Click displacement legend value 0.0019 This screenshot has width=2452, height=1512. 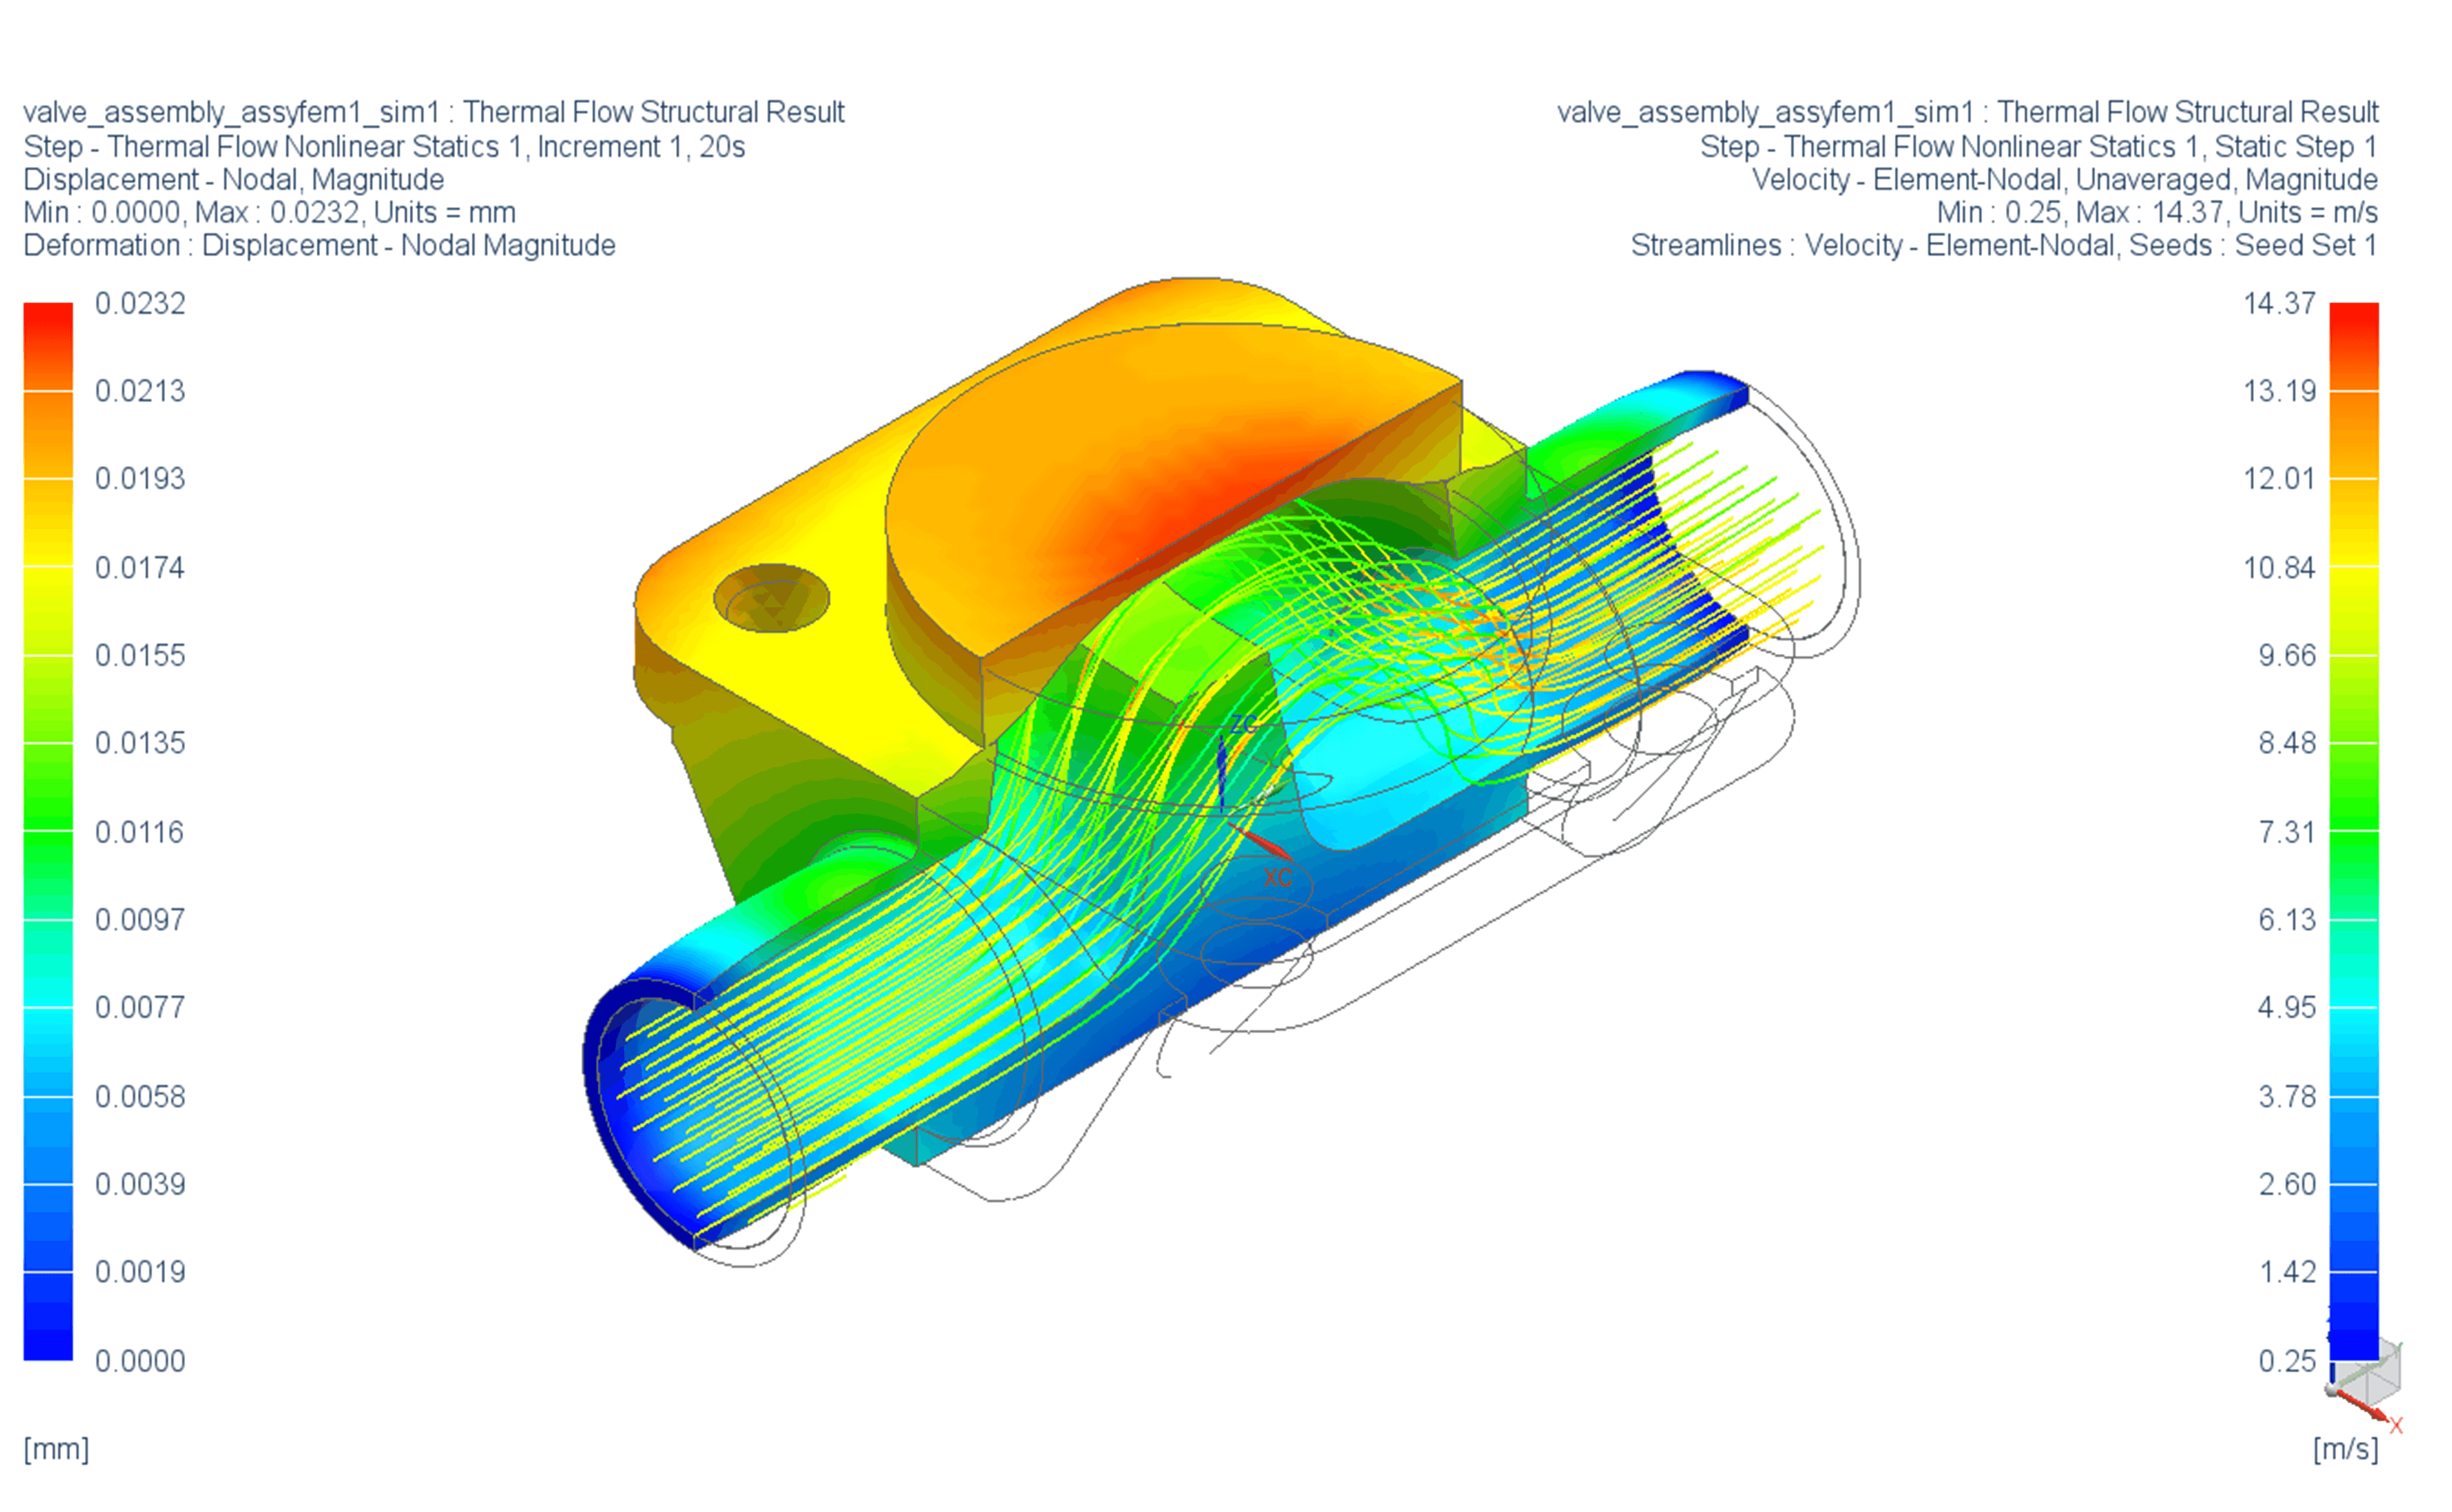click(140, 1272)
